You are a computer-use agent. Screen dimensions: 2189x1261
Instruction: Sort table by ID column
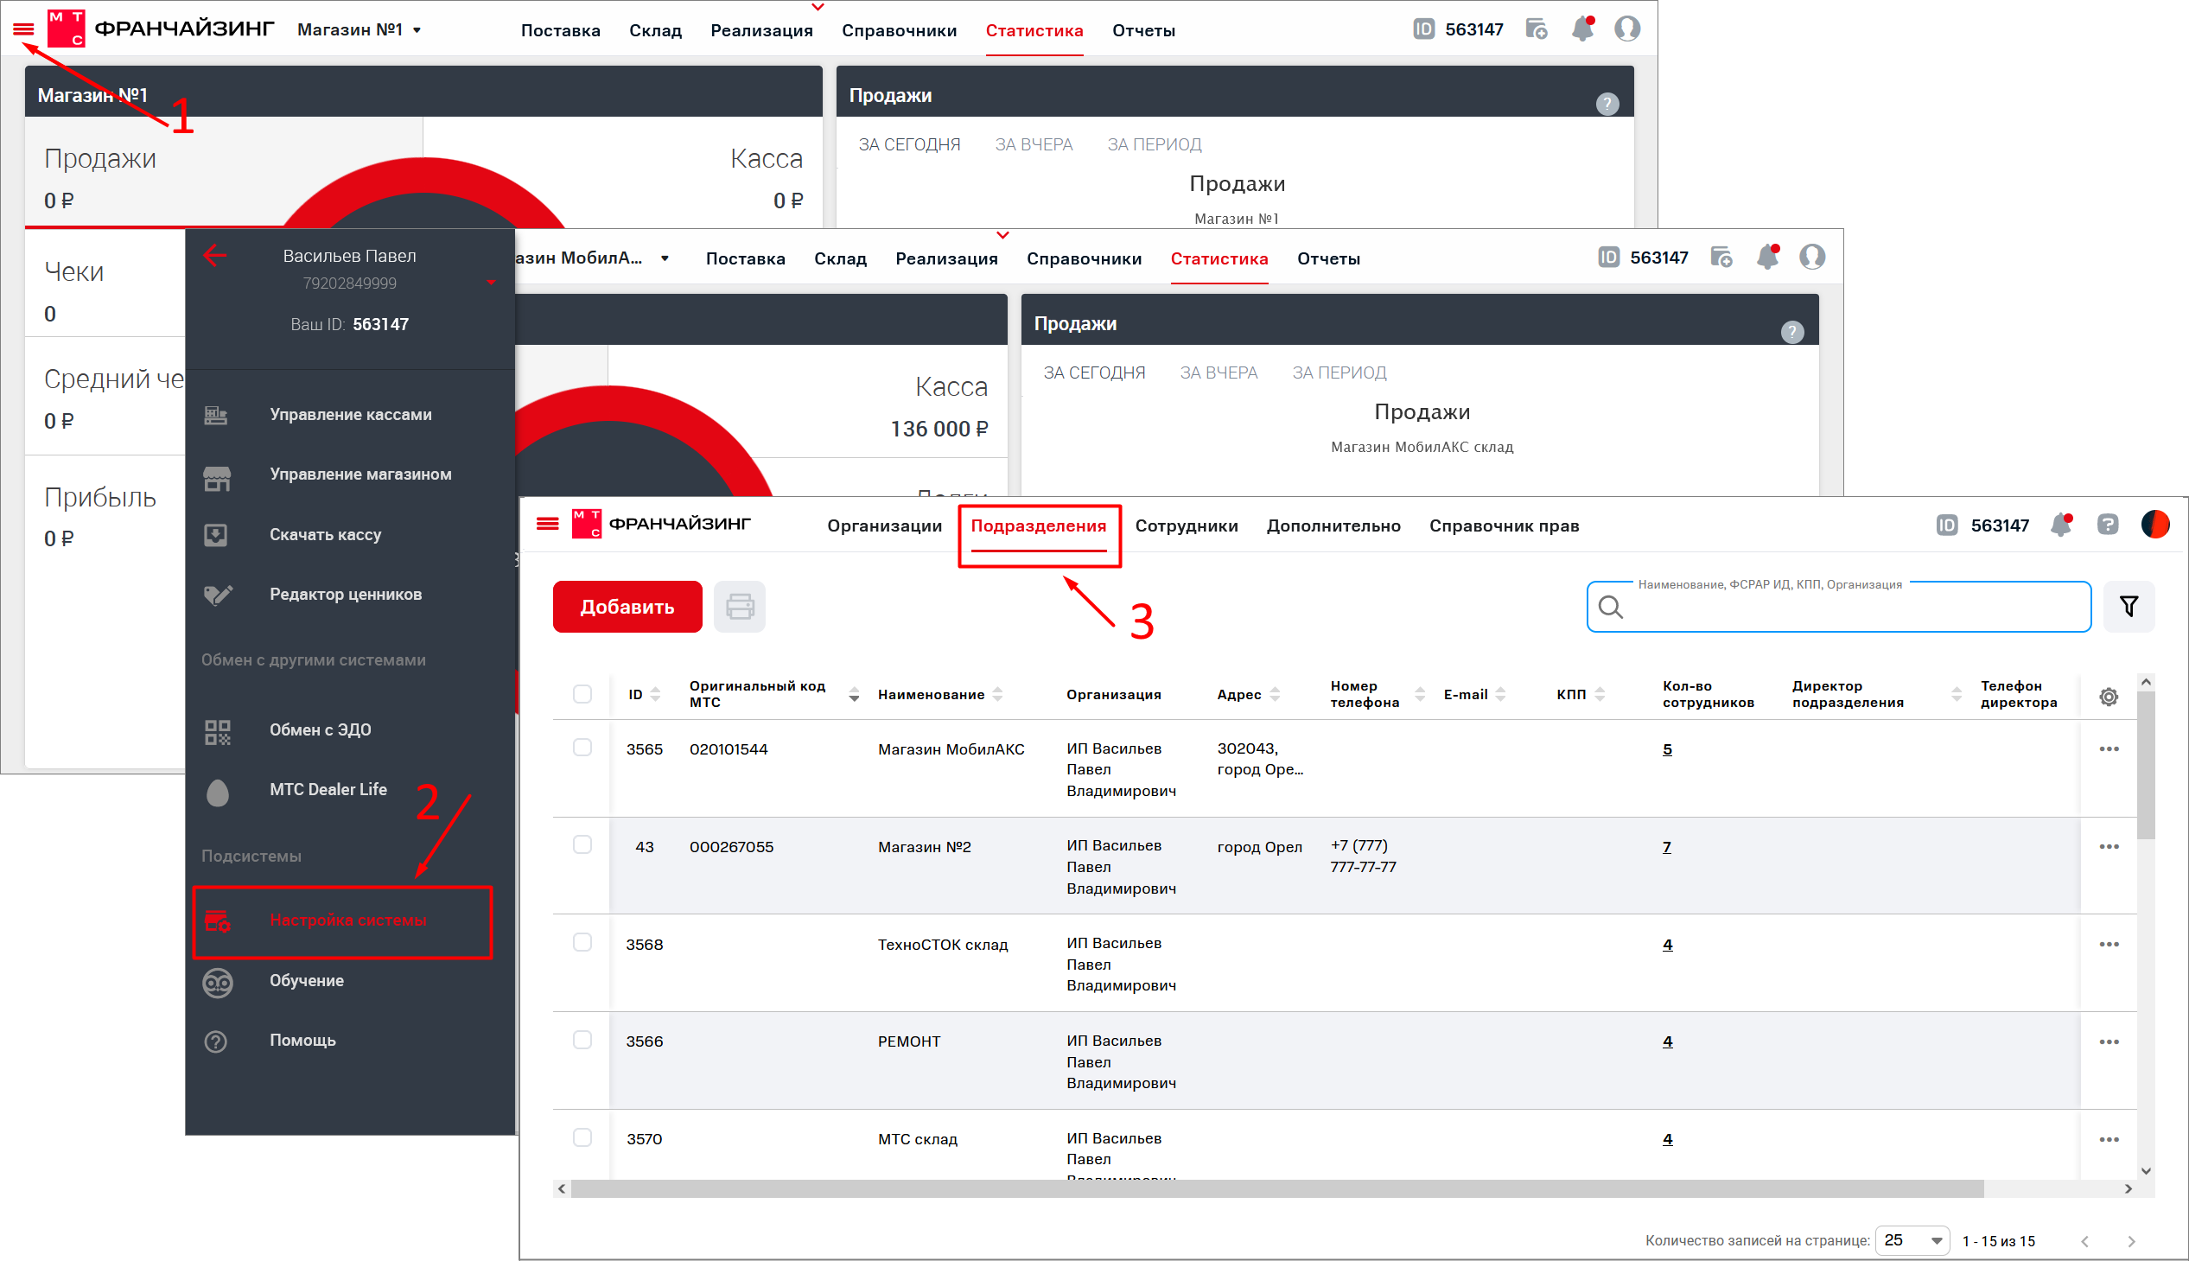point(655,695)
